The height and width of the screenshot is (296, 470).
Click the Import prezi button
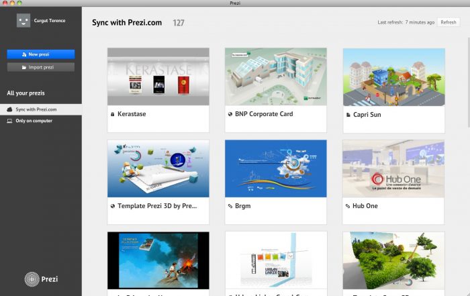click(x=41, y=67)
